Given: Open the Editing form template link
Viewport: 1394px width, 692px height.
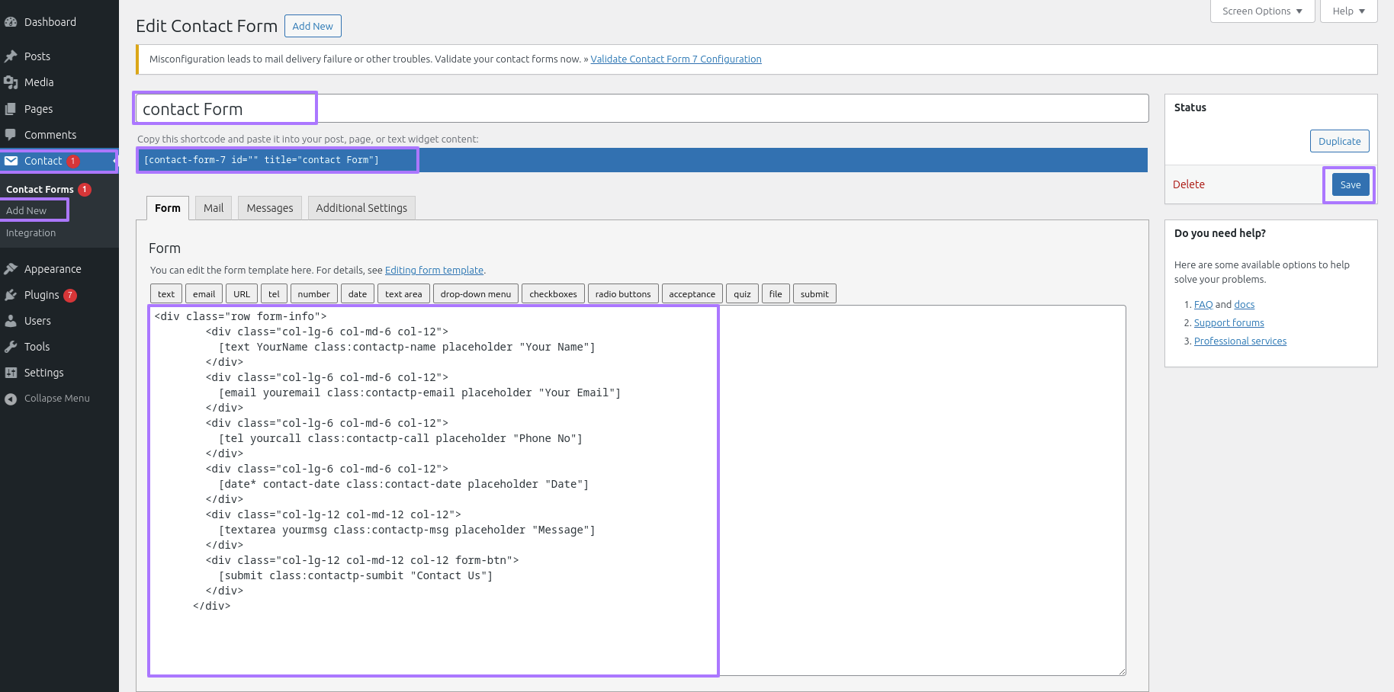Looking at the screenshot, I should [x=434, y=271].
